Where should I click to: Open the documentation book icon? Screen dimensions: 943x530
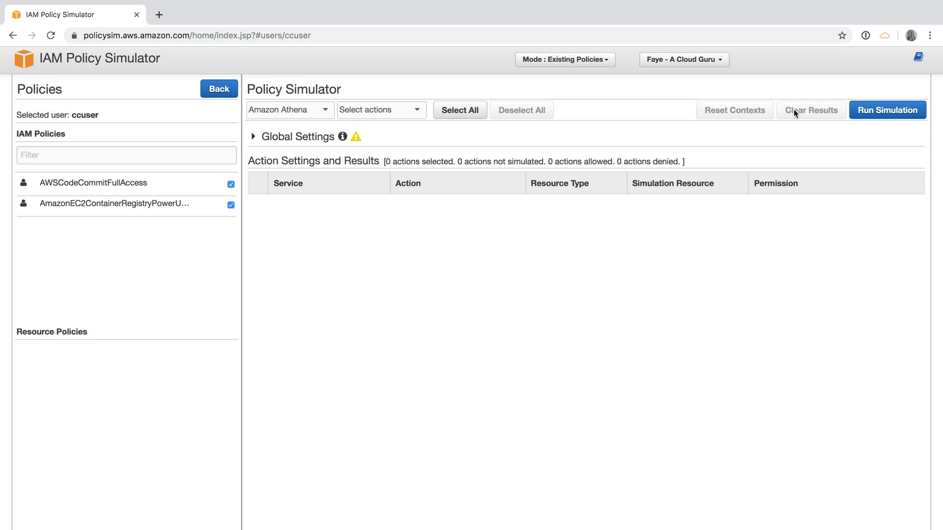918,57
